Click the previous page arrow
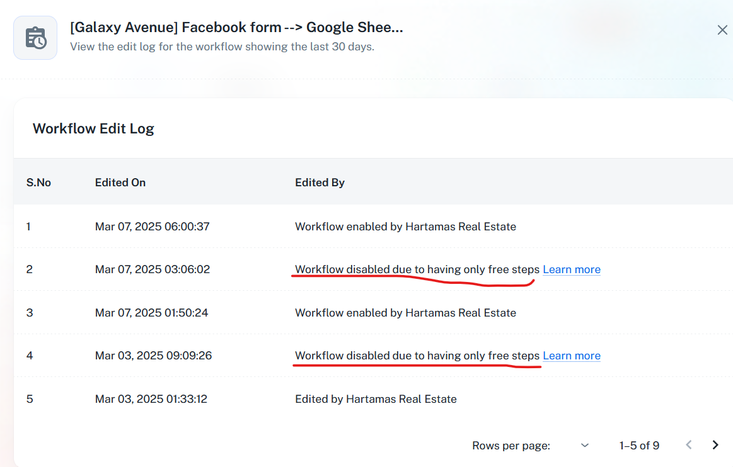The width and height of the screenshot is (733, 467). 689,445
